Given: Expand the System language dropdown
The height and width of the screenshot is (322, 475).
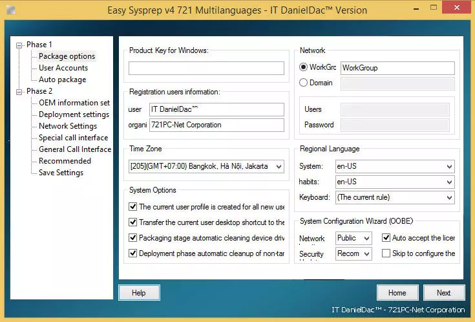Looking at the screenshot, I should [395, 166].
